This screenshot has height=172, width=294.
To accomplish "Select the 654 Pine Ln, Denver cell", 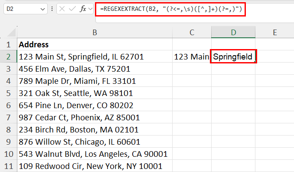I will pos(95,106).
